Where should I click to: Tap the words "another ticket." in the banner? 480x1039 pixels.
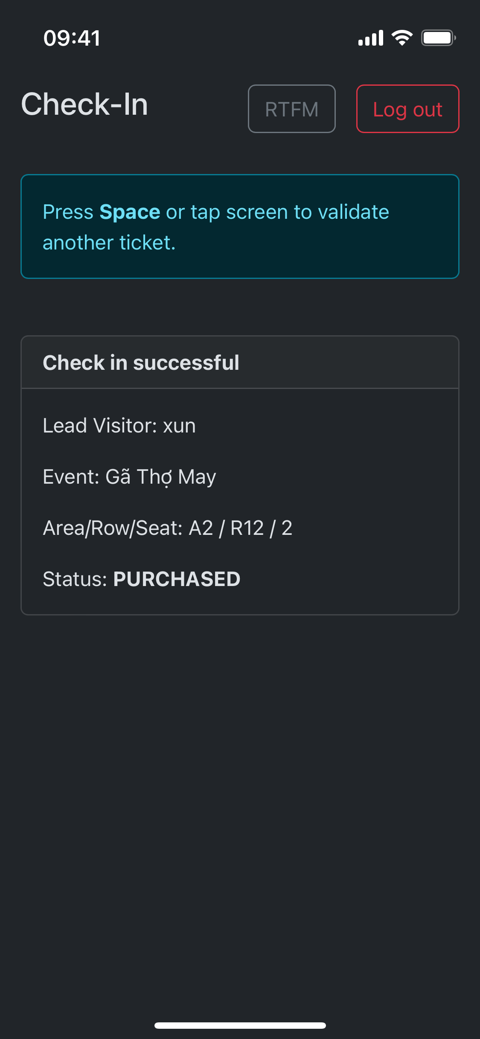pyautogui.click(x=109, y=243)
